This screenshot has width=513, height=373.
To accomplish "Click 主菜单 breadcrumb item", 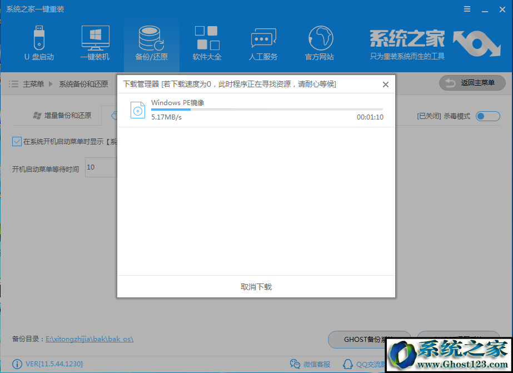I will pos(33,84).
